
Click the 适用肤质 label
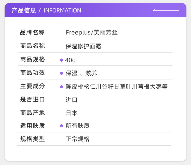[32, 126]
